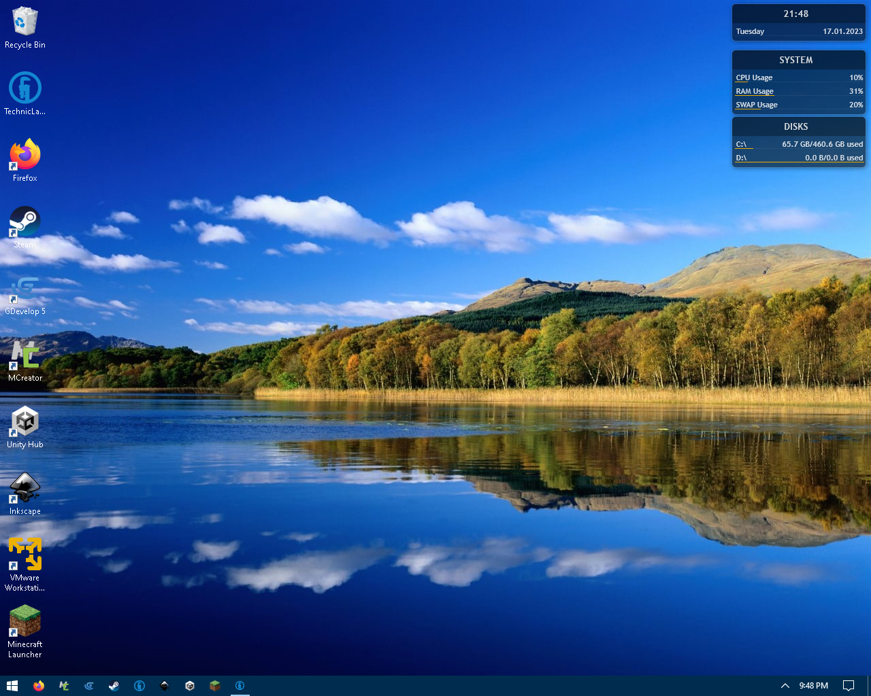Open Unity Hub from the taskbar
Screen dimensions: 871x696
click(190, 686)
